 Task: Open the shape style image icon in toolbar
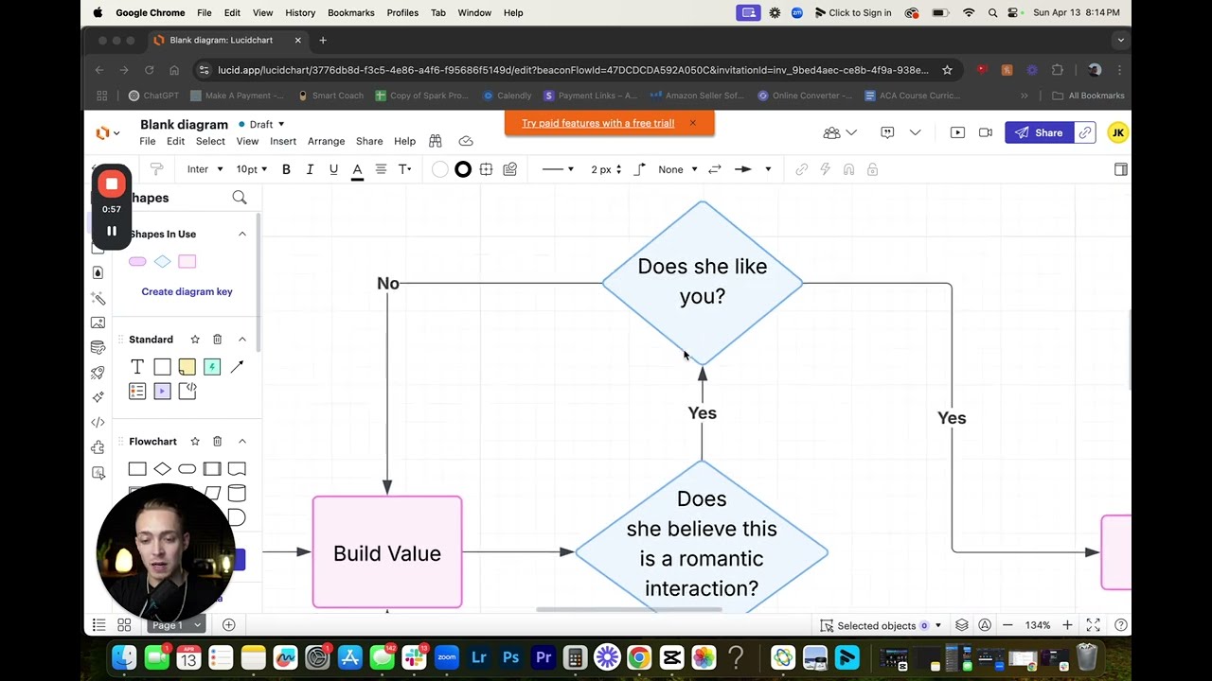click(x=510, y=169)
